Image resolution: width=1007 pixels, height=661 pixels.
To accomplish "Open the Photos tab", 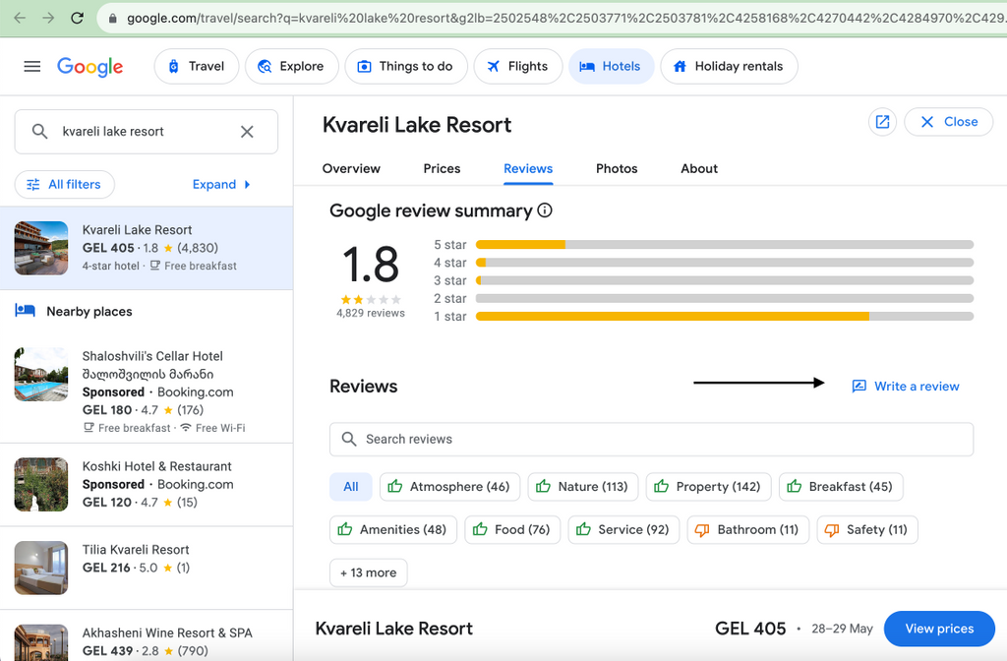I will coord(617,168).
